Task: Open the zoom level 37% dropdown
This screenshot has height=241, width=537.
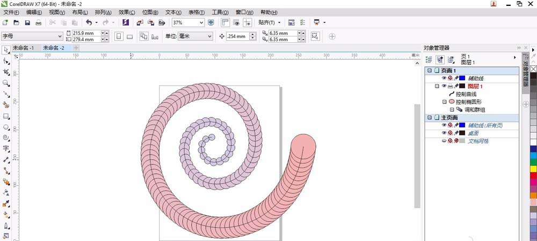Action: point(201,22)
